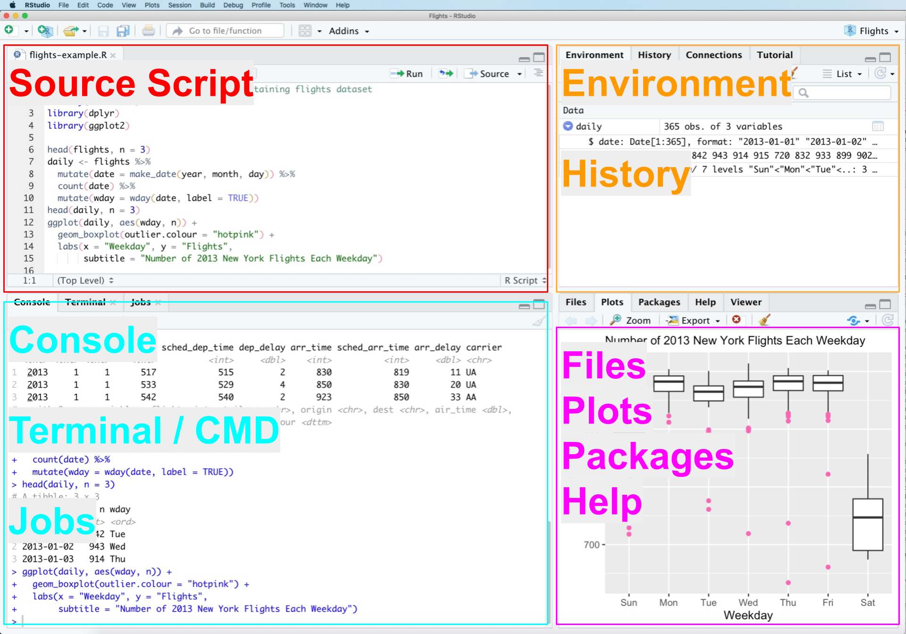Click the Save current document icon
This screenshot has height=634, width=906.
tap(103, 31)
